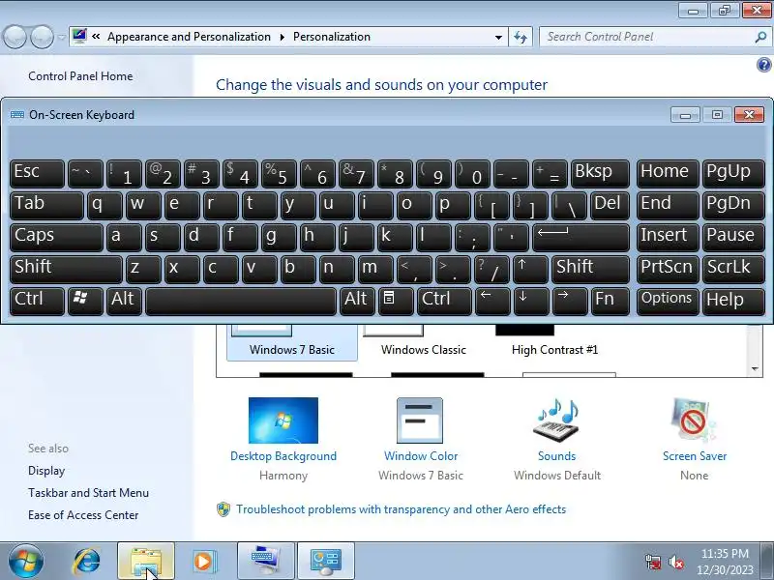The height and width of the screenshot is (580, 774).
Task: Click the spacebar key
Action: [240, 302]
